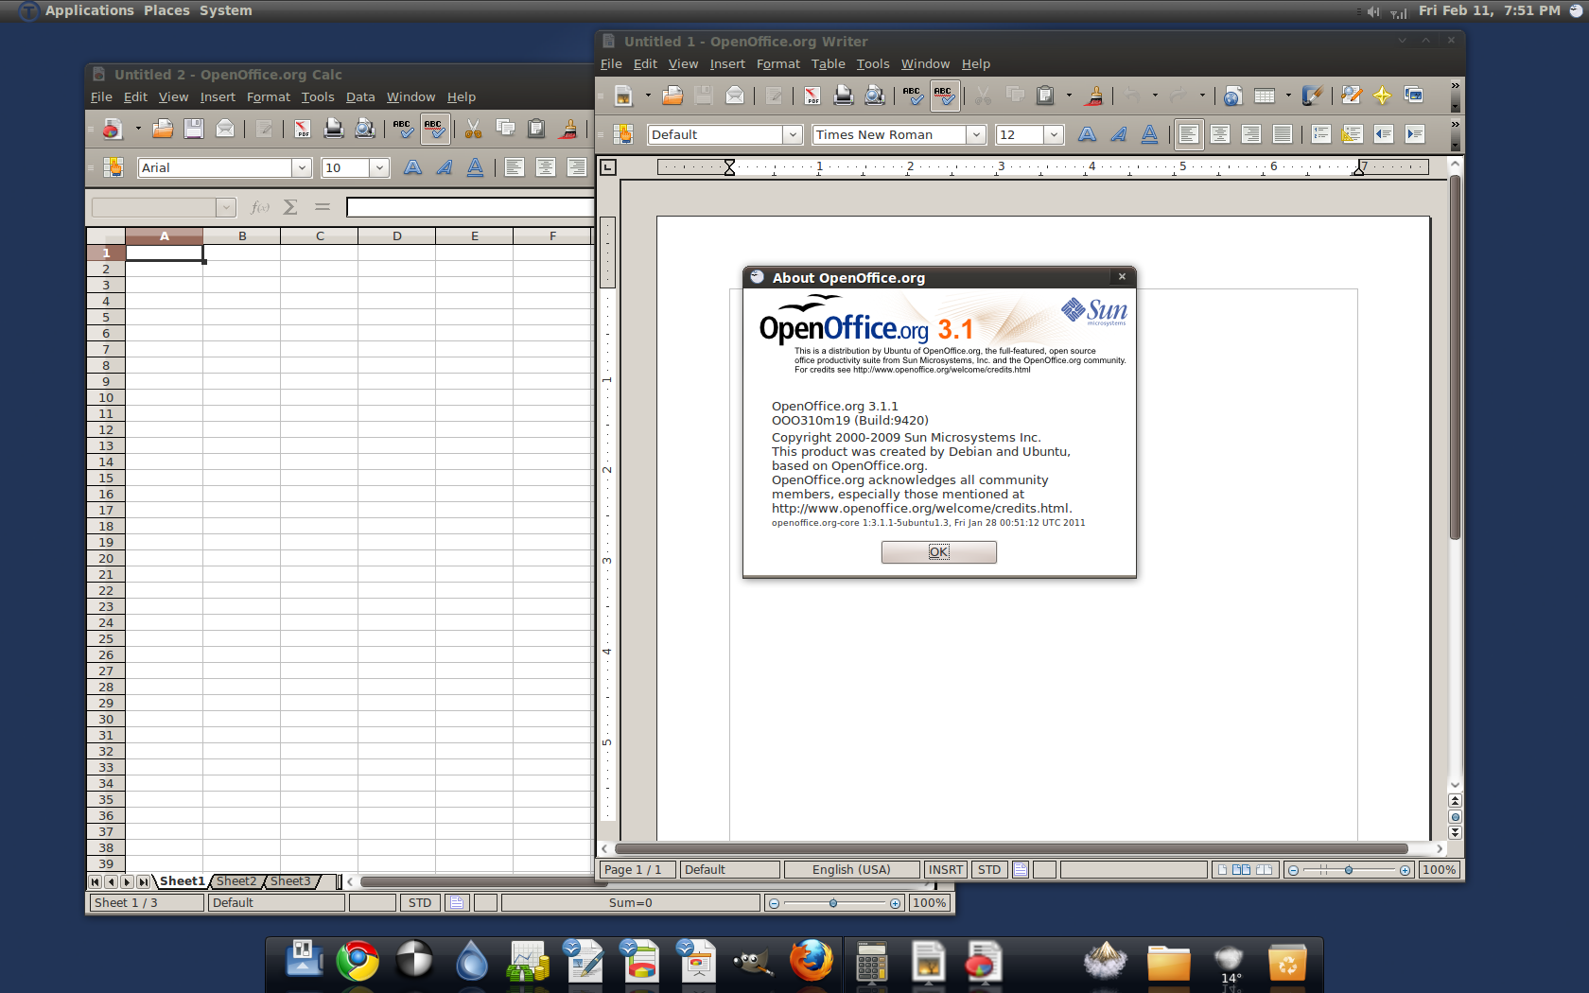Expand Calc font size 10 dropdown
The height and width of the screenshot is (993, 1589).
click(379, 168)
